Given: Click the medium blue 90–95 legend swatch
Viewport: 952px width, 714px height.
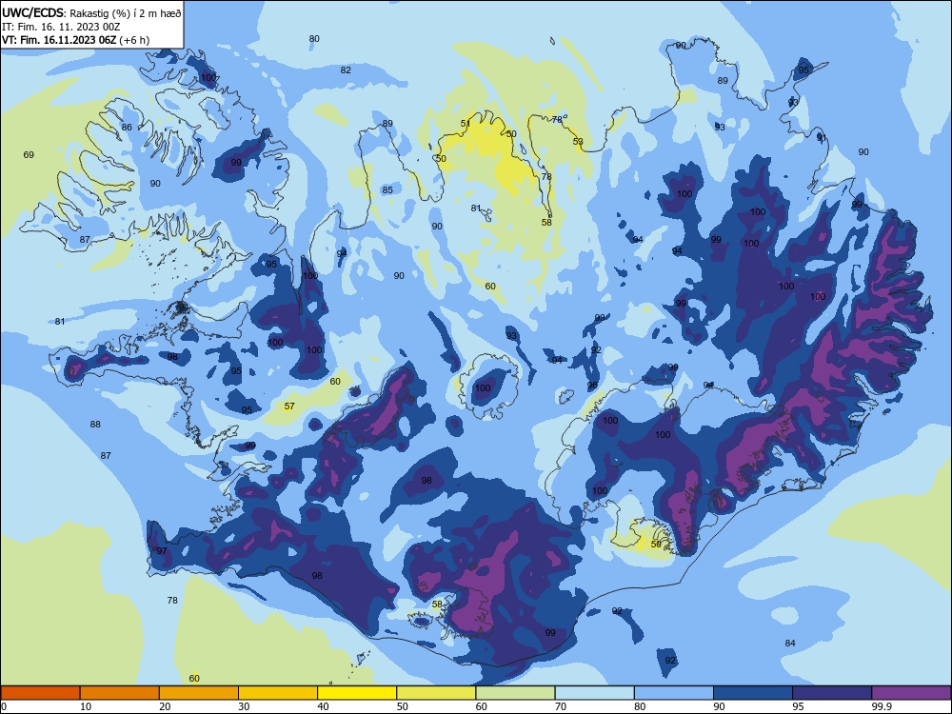Looking at the screenshot, I should [753, 693].
